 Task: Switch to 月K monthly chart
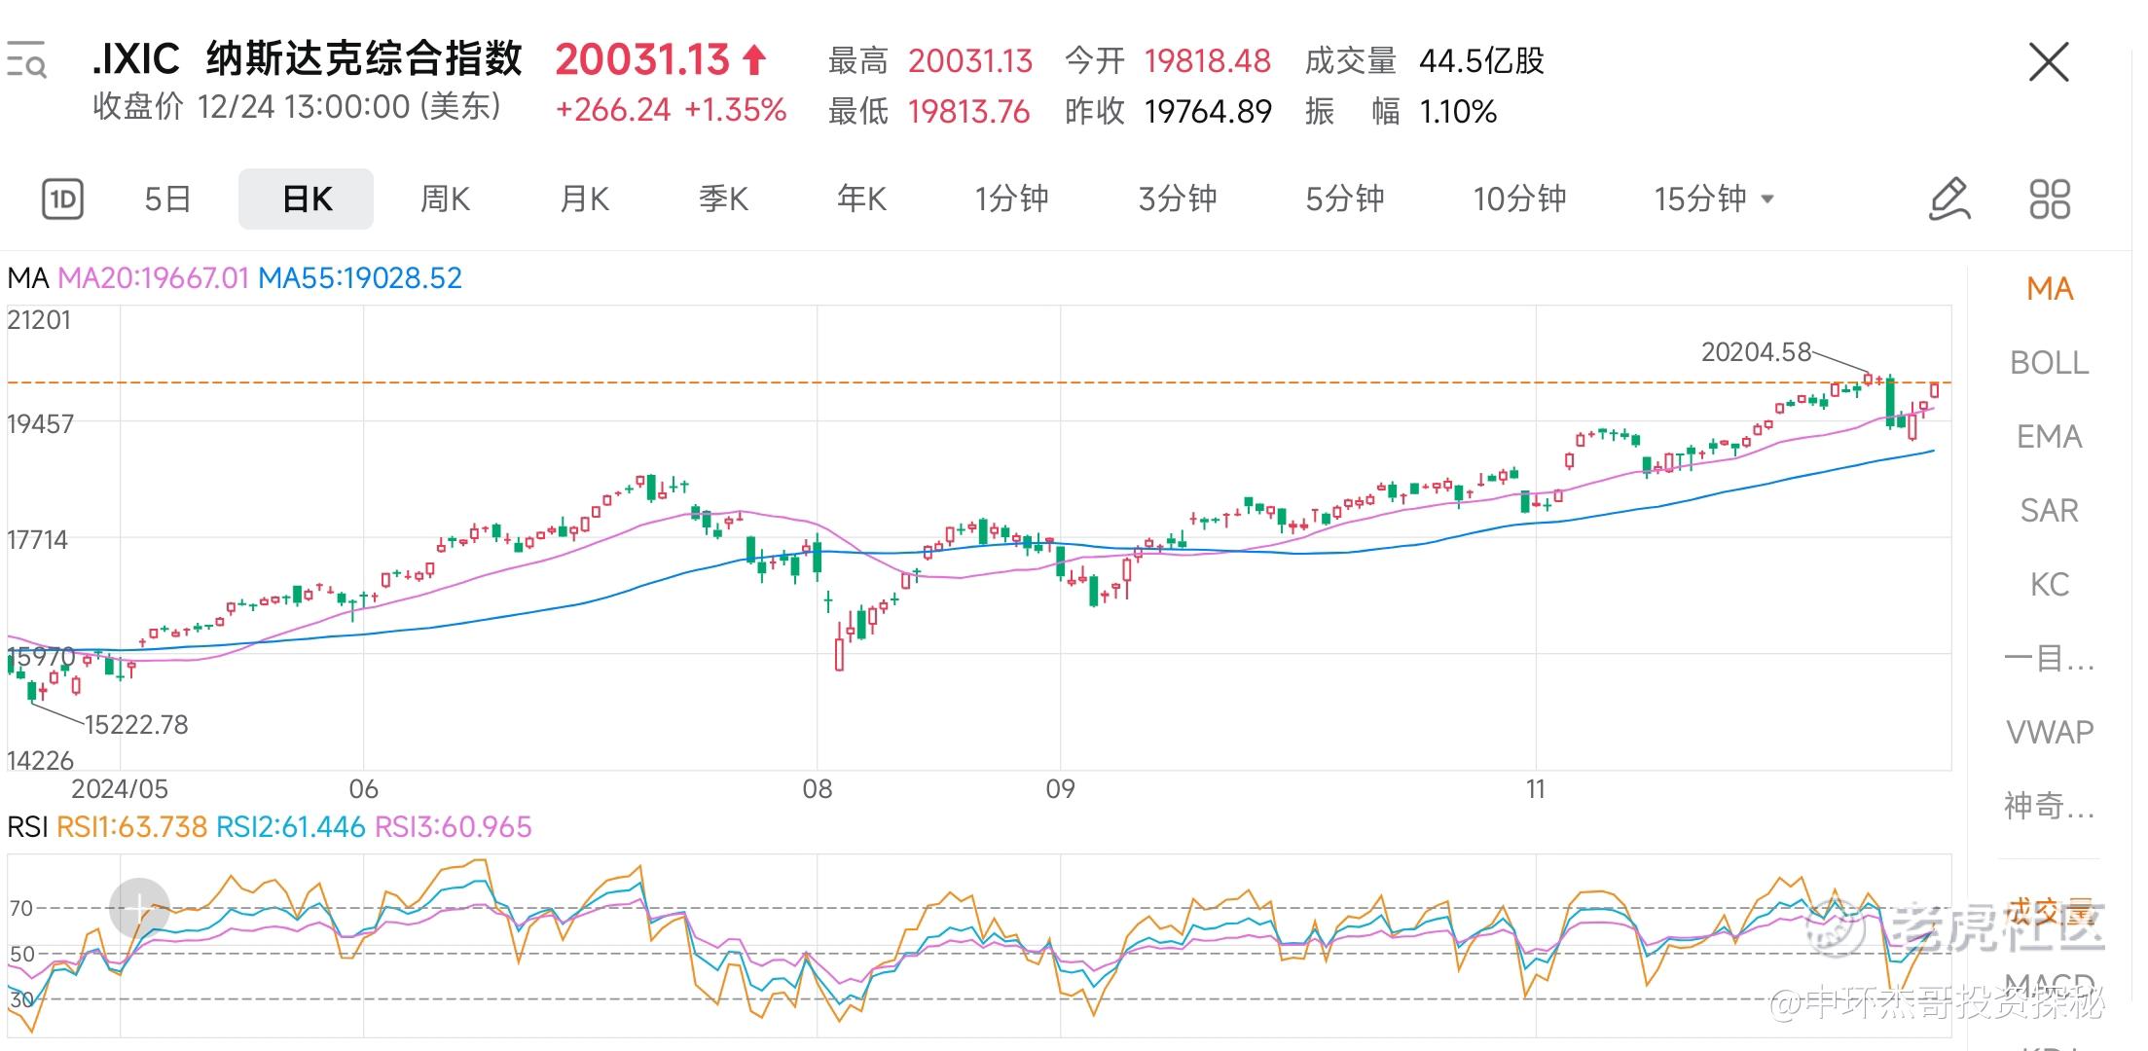(x=584, y=199)
